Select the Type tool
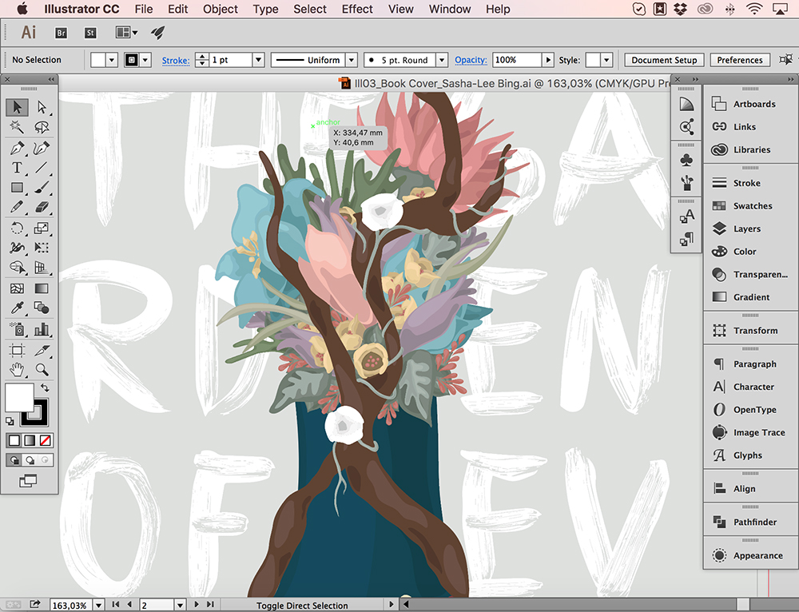799x612 pixels. 17,166
